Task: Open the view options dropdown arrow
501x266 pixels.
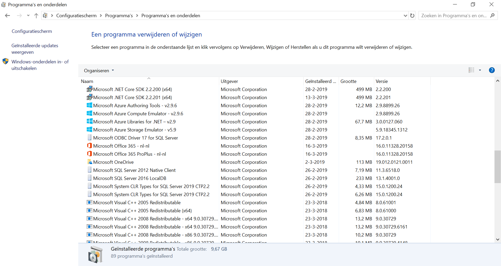Action: coord(480,70)
